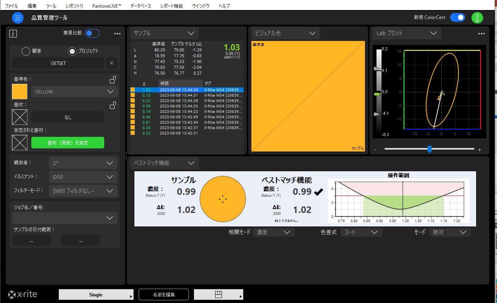Toggle the 簡易比較 switch
The height and width of the screenshot is (303, 497).
point(92,33)
